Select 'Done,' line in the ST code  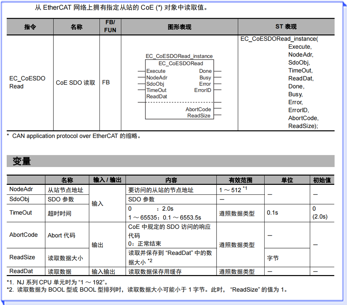click(x=296, y=86)
